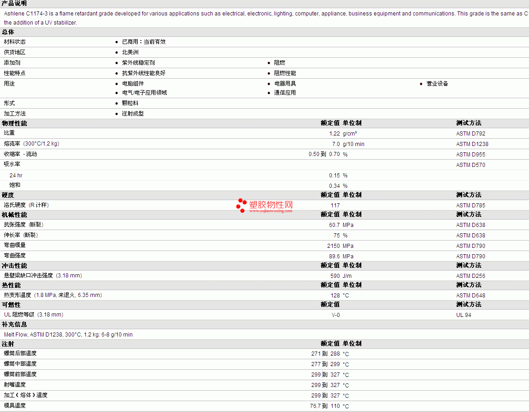Select the 机械性能 section header

pos(14,215)
